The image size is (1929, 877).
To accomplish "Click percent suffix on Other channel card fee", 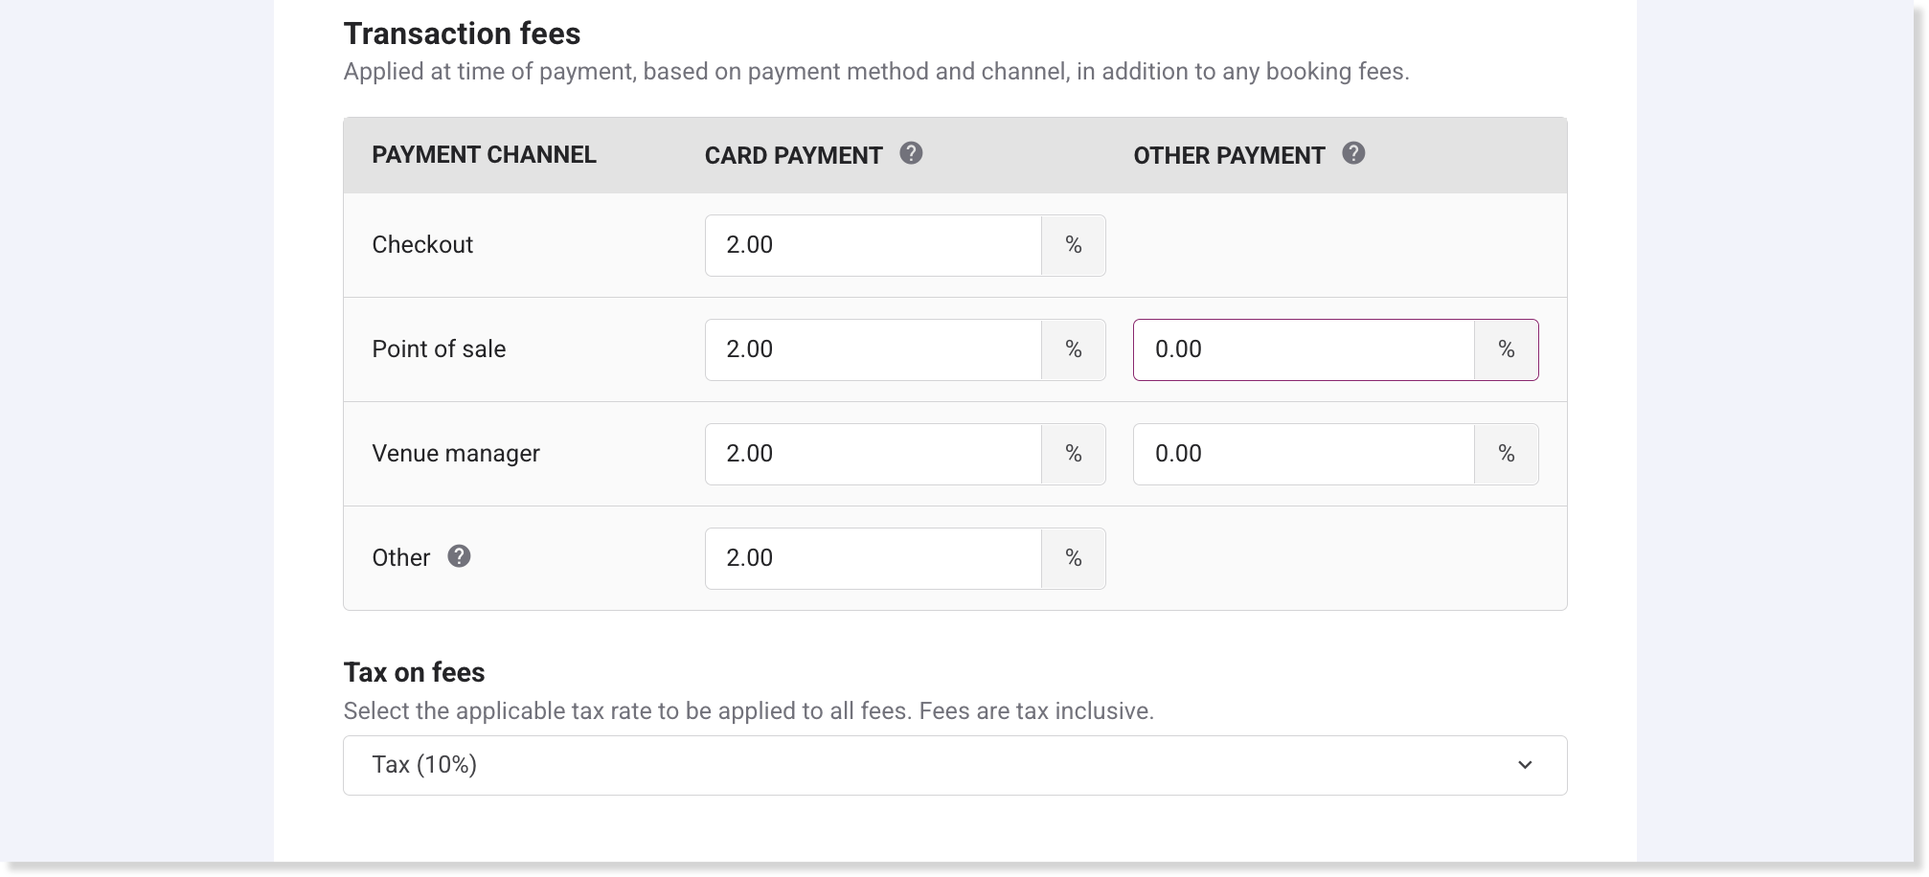I will point(1073,558).
